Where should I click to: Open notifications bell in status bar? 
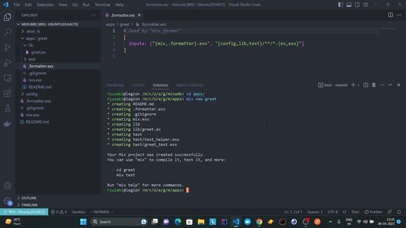(x=399, y=212)
